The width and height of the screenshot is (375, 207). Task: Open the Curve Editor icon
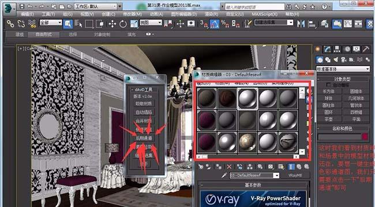click(x=348, y=24)
